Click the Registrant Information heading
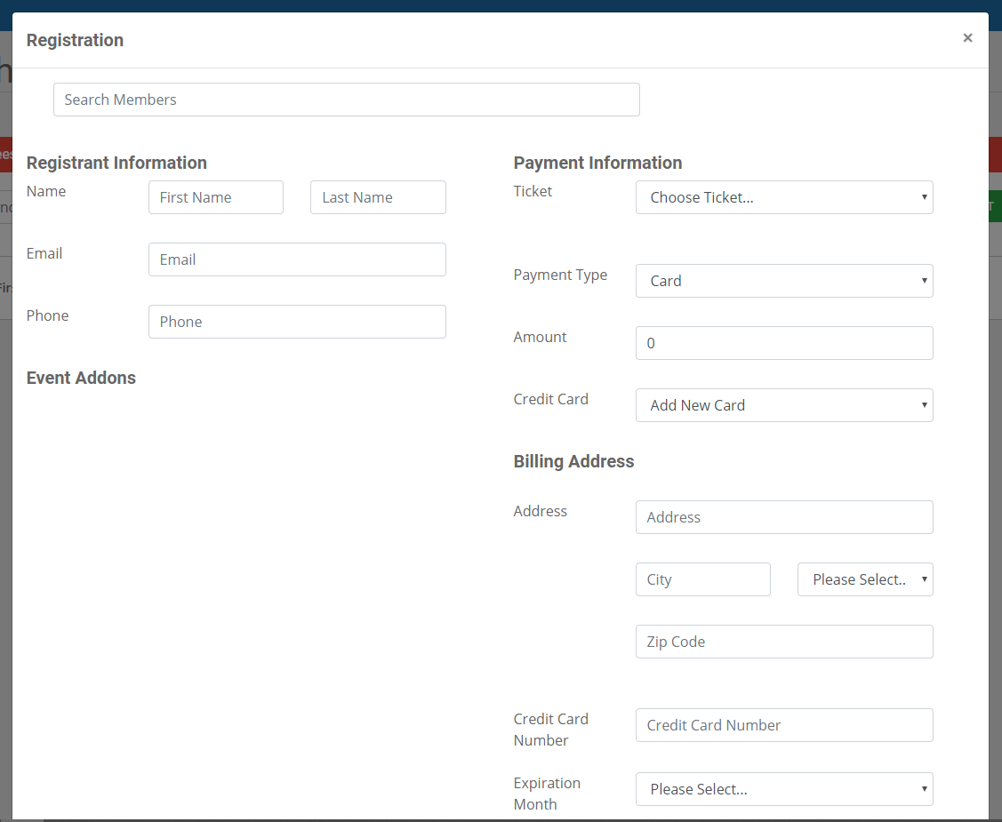Viewport: 1002px width, 822px height. tap(116, 163)
